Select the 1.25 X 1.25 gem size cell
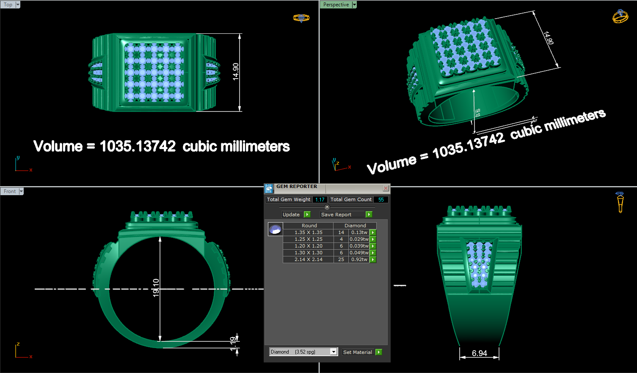The image size is (637, 373). tap(309, 239)
